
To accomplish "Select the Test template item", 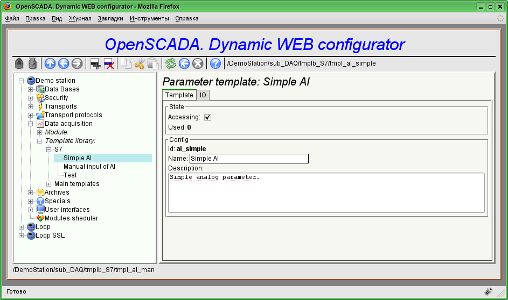I will coord(70,175).
